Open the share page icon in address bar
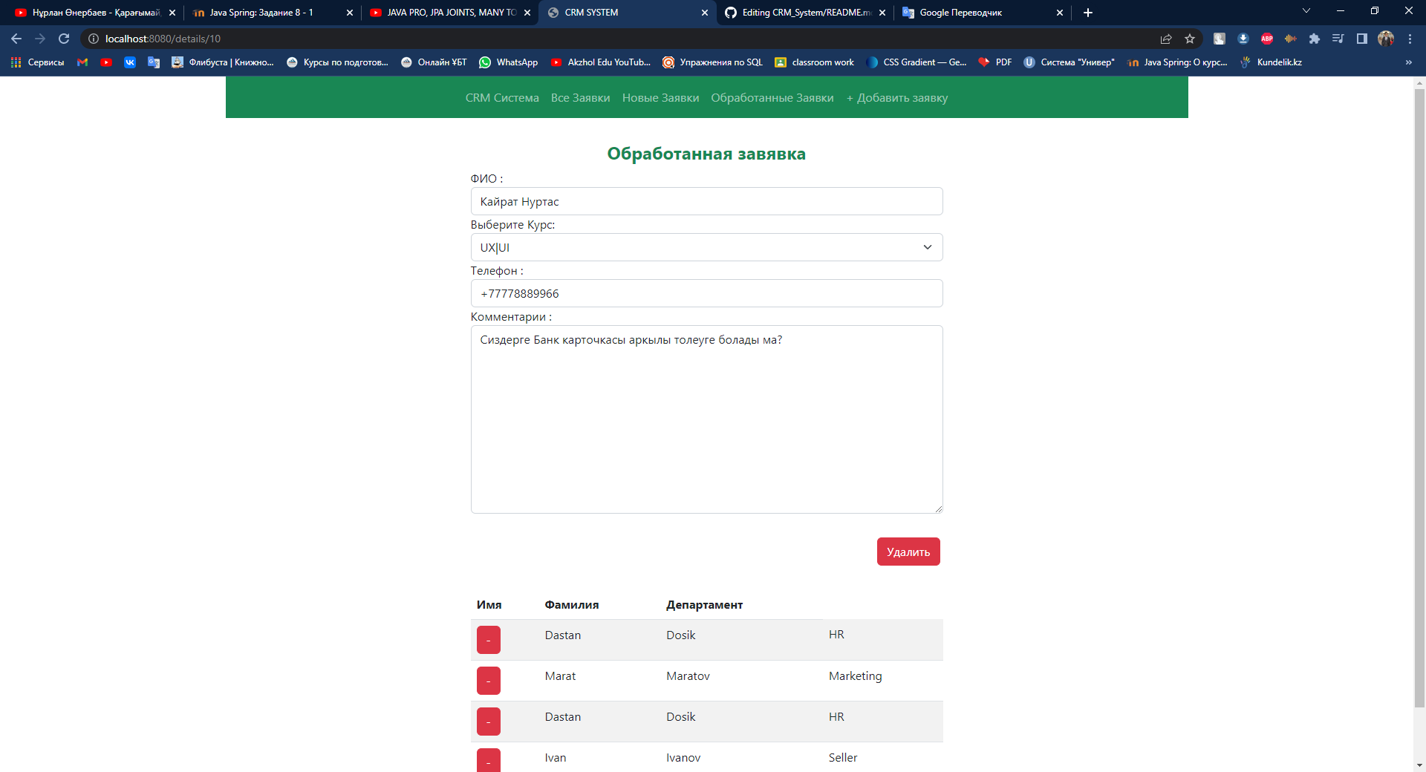1426x772 pixels. pos(1166,39)
